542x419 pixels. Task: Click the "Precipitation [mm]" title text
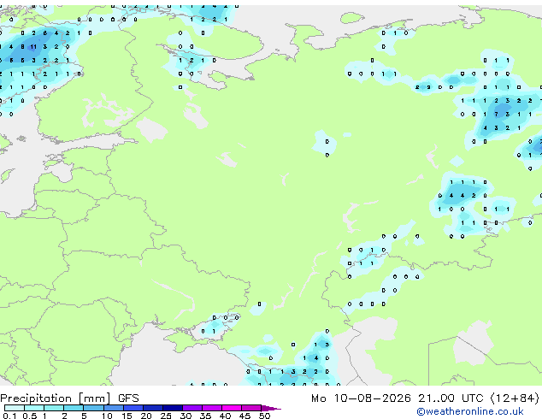point(56,398)
